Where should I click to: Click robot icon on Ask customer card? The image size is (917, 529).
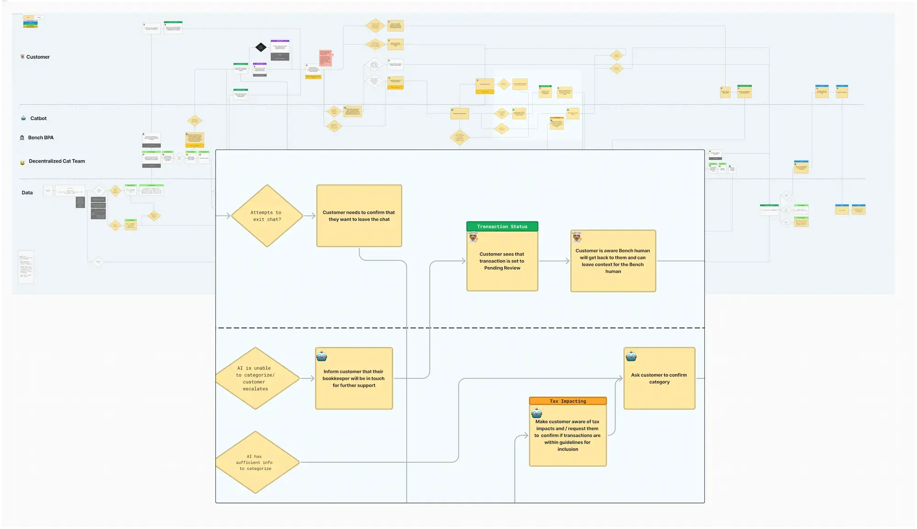[x=631, y=356]
